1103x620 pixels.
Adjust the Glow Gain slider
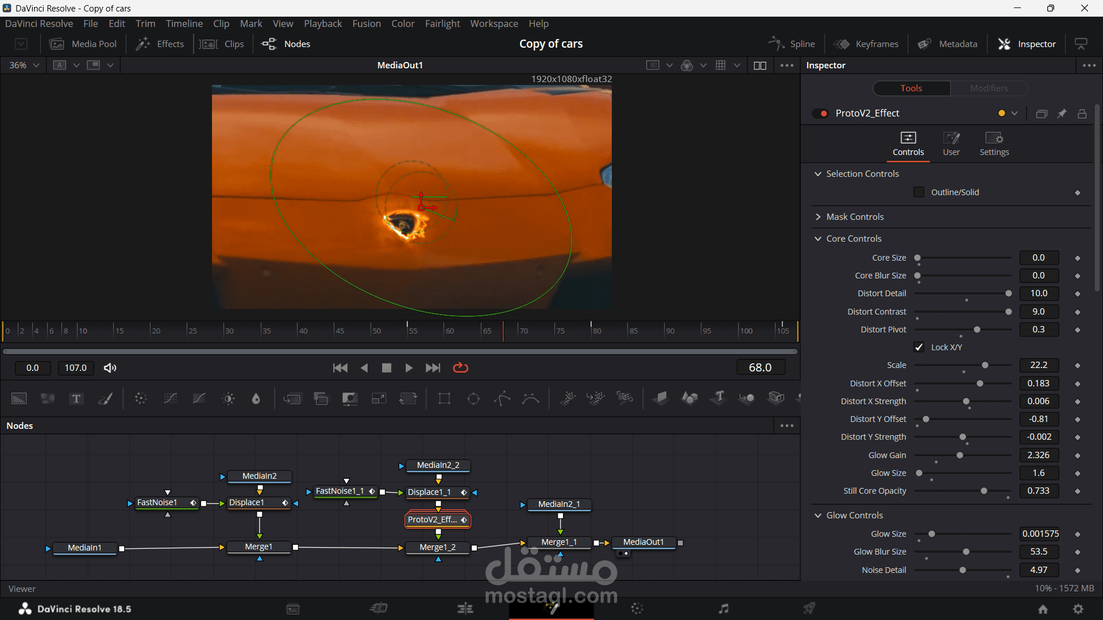coord(959,455)
